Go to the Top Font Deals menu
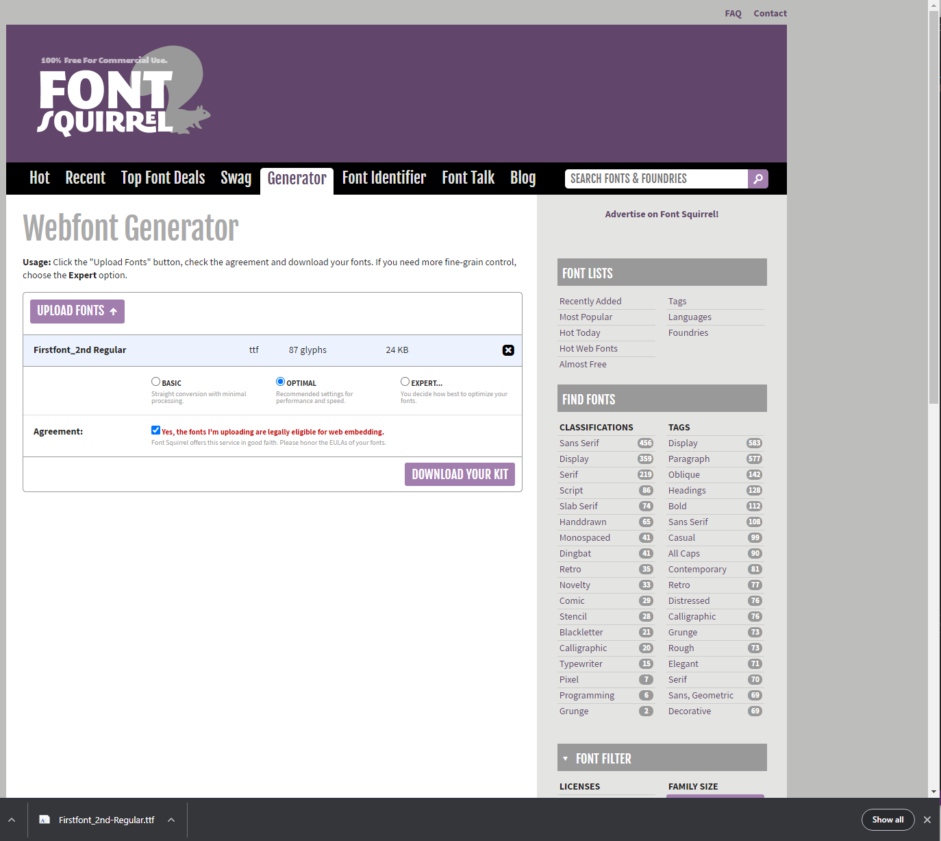The width and height of the screenshot is (941, 841). pyautogui.click(x=163, y=178)
